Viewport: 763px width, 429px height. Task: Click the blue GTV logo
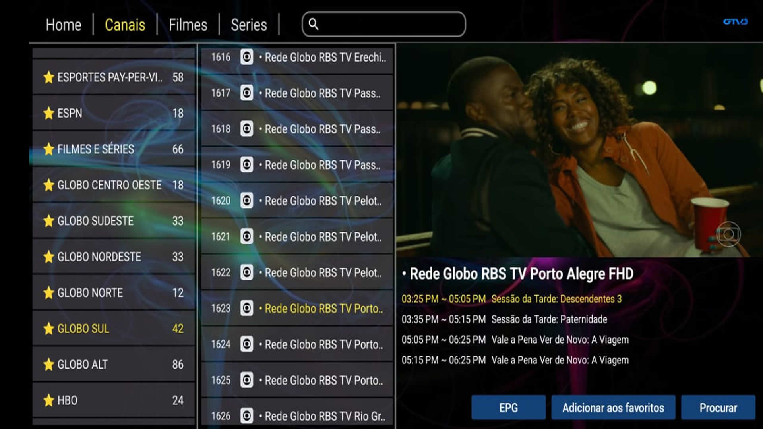point(735,21)
